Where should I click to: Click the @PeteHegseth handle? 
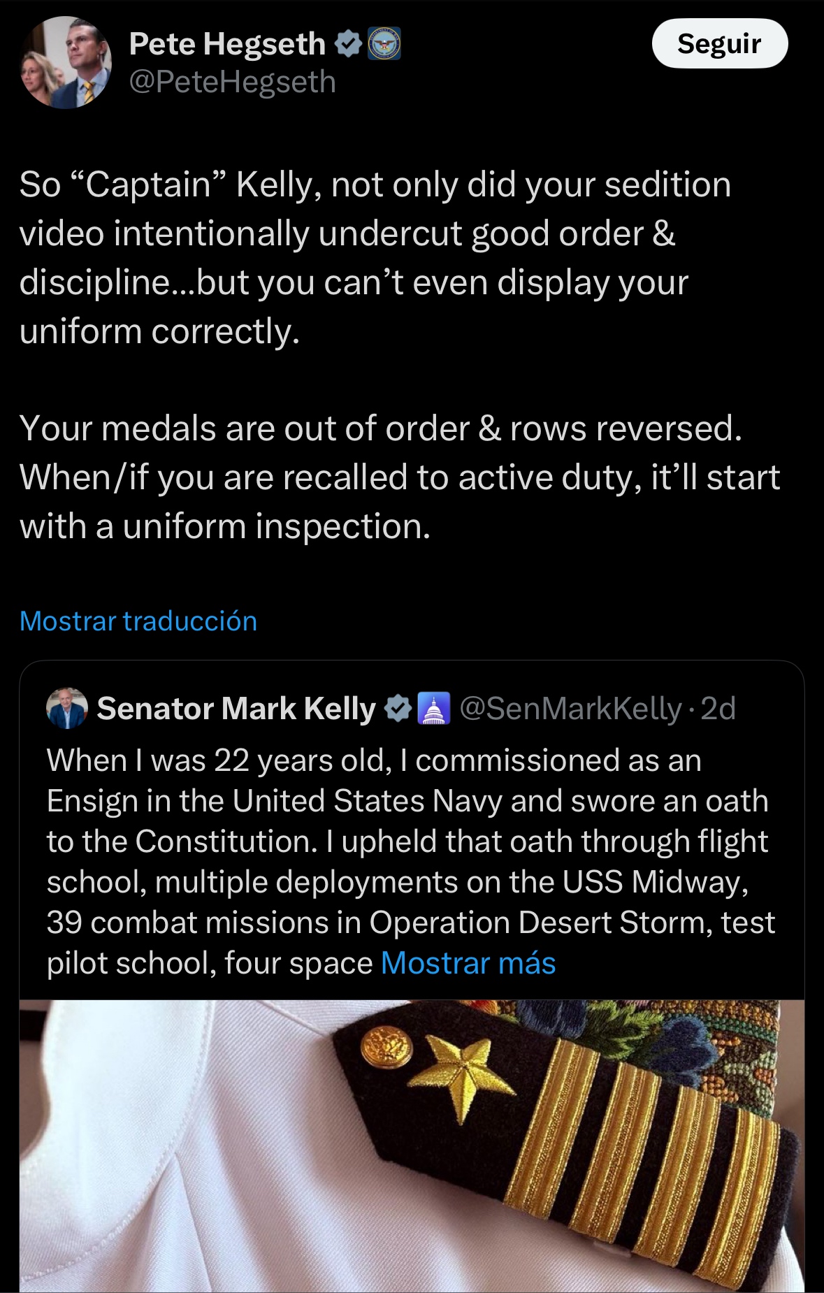233,82
